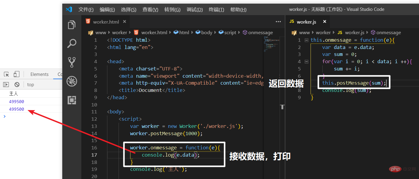Viewport: 419px width, 179px height.
Task: Collapse the function fold on worker.js line 1
Action: tap(306, 40)
